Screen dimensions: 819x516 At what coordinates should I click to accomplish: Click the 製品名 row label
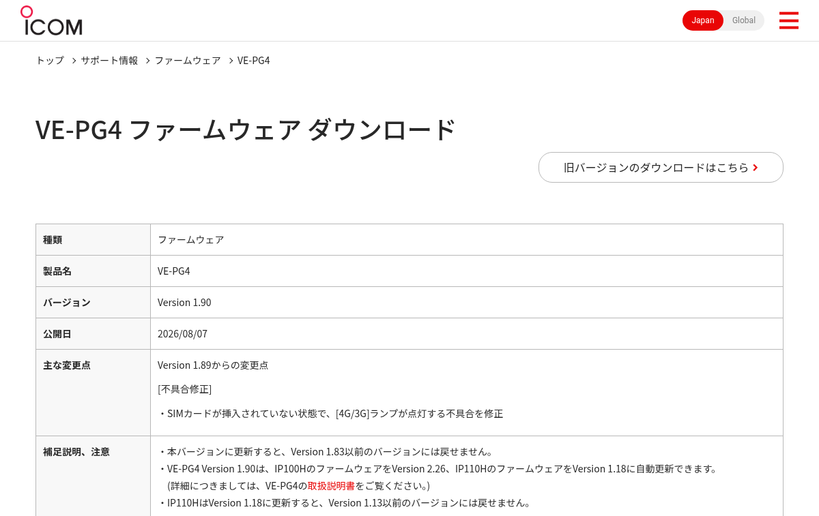tap(93, 271)
